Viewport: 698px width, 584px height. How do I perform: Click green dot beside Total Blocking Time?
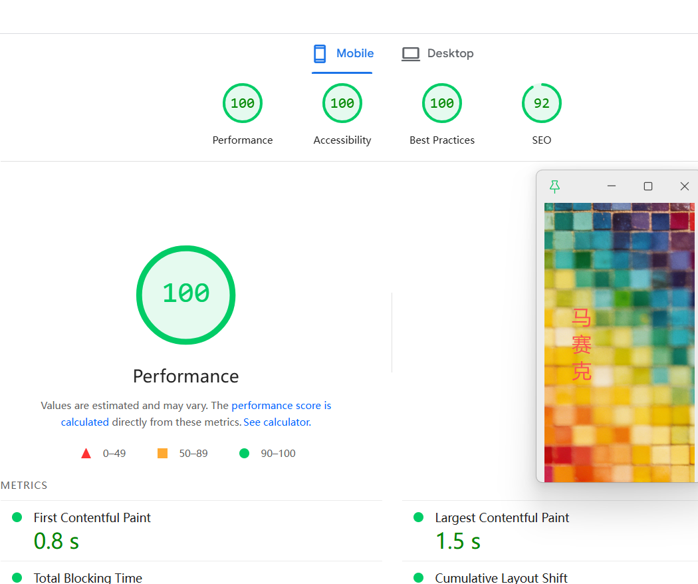click(17, 577)
